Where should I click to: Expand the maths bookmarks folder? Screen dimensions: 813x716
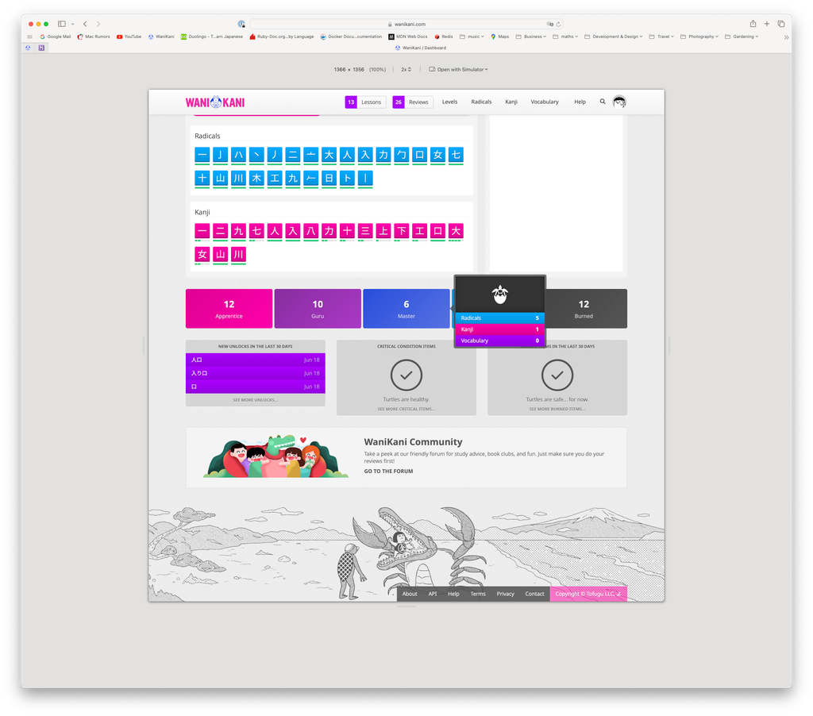[x=565, y=37]
